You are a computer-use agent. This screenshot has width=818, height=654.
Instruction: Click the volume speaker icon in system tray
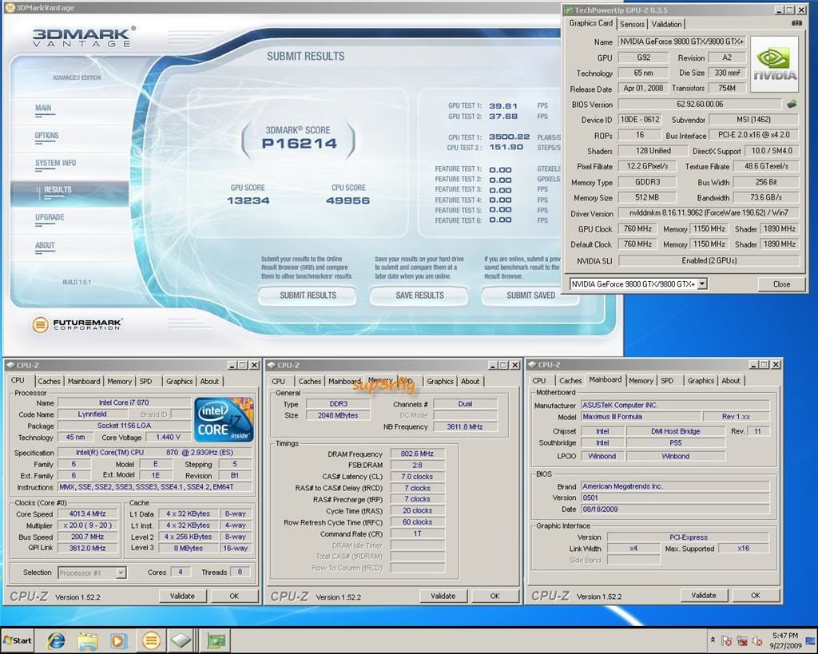pyautogui.click(x=755, y=640)
